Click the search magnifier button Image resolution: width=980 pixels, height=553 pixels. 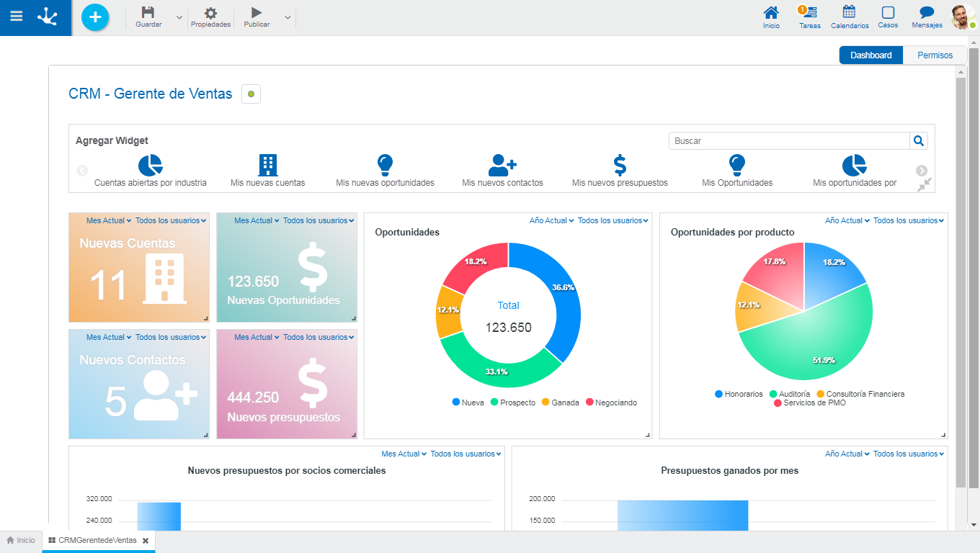point(919,141)
